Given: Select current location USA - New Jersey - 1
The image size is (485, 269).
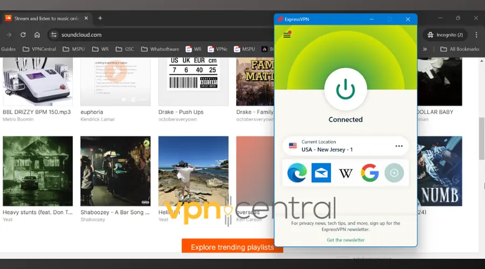Looking at the screenshot, I should pos(345,146).
